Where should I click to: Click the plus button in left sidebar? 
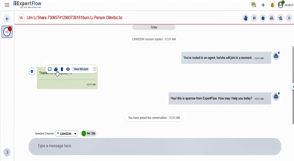7,19
